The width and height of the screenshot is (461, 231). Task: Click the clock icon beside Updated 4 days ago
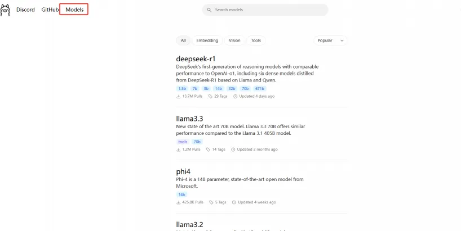click(235, 96)
